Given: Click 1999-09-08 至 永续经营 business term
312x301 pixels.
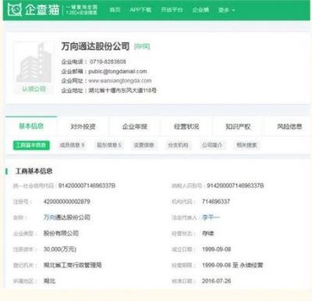Looking at the screenshot, I should (x=232, y=265).
